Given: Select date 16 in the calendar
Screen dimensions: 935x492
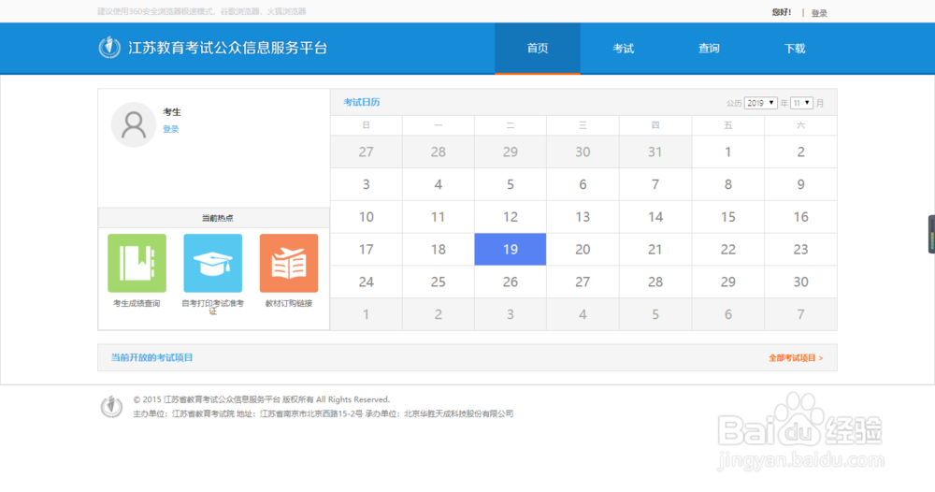Looking at the screenshot, I should (x=801, y=217).
